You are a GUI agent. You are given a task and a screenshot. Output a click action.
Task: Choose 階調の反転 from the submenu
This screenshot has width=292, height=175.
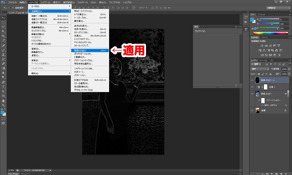90,50
